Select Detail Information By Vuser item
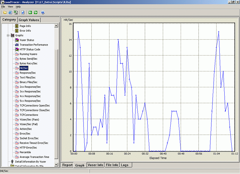This screenshot has width=240, height=174. [x=30, y=162]
